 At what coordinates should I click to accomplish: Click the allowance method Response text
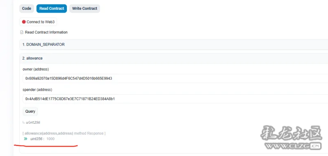(64, 133)
